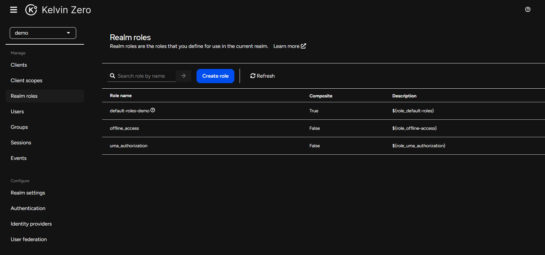Click the Refresh roles button
Viewport: 545px width, 255px height.
click(262, 76)
